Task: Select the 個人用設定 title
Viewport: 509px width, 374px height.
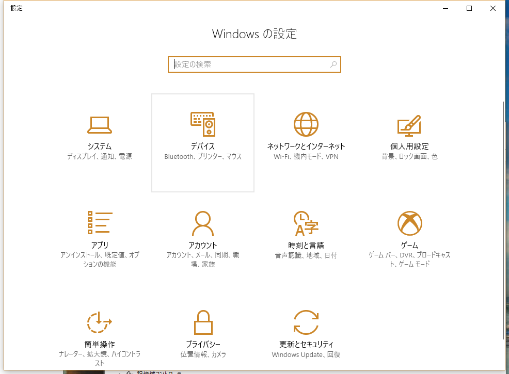Action: click(410, 147)
